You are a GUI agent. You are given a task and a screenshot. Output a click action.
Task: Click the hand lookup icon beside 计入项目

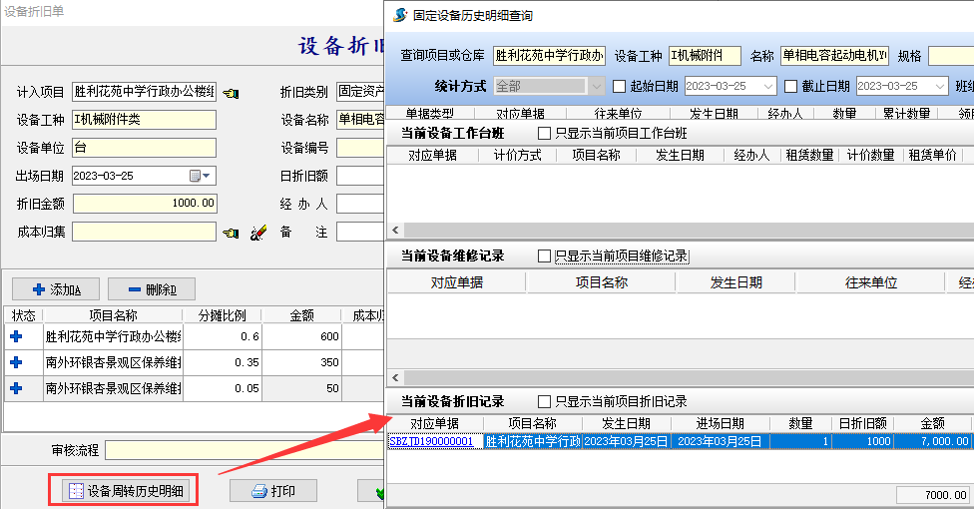[x=231, y=93]
